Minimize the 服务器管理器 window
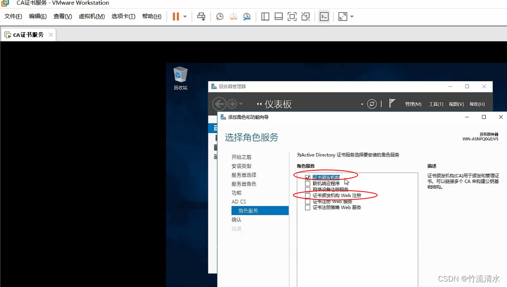This screenshot has width=507, height=287. pyautogui.click(x=450, y=86)
